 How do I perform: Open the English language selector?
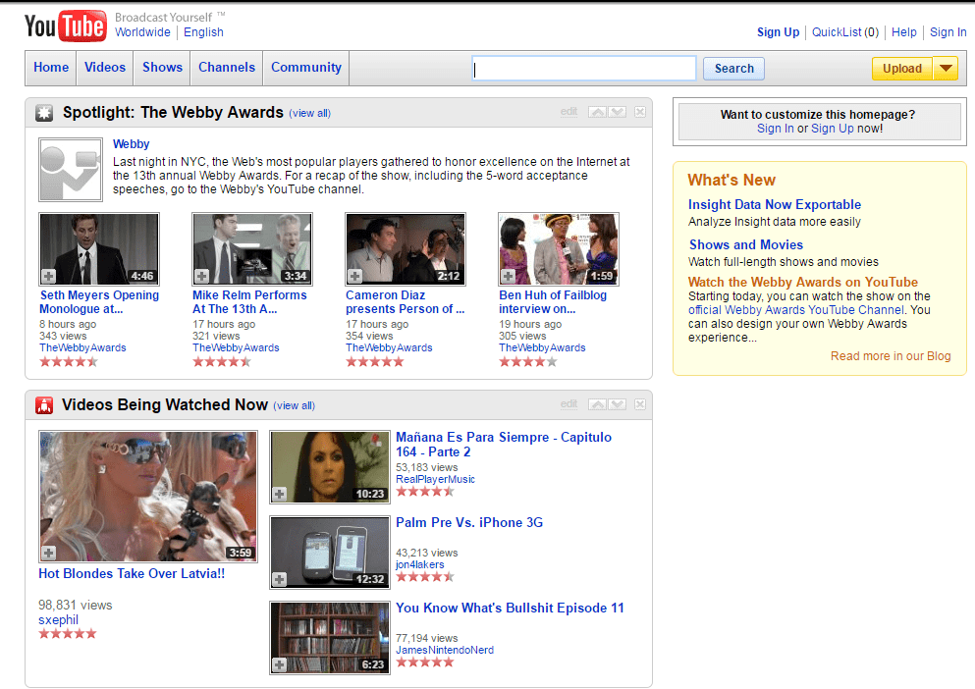pyautogui.click(x=203, y=32)
